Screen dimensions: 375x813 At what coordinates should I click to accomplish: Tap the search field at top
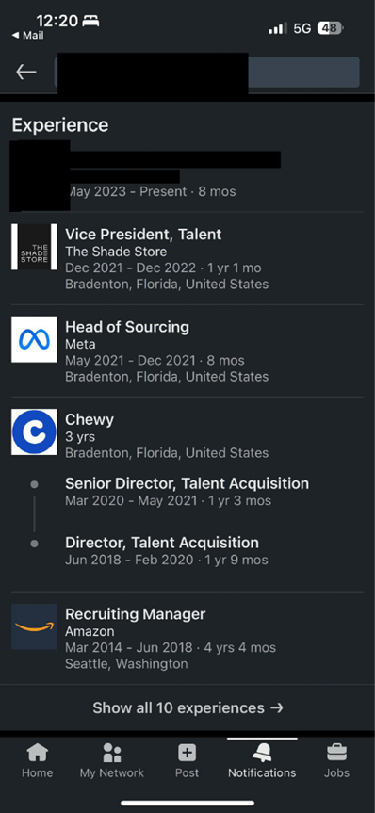207,73
